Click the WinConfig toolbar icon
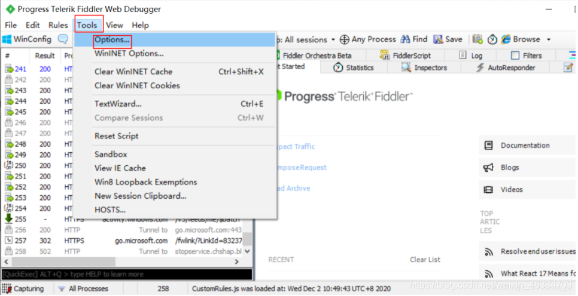578x296 pixels. coord(7,39)
